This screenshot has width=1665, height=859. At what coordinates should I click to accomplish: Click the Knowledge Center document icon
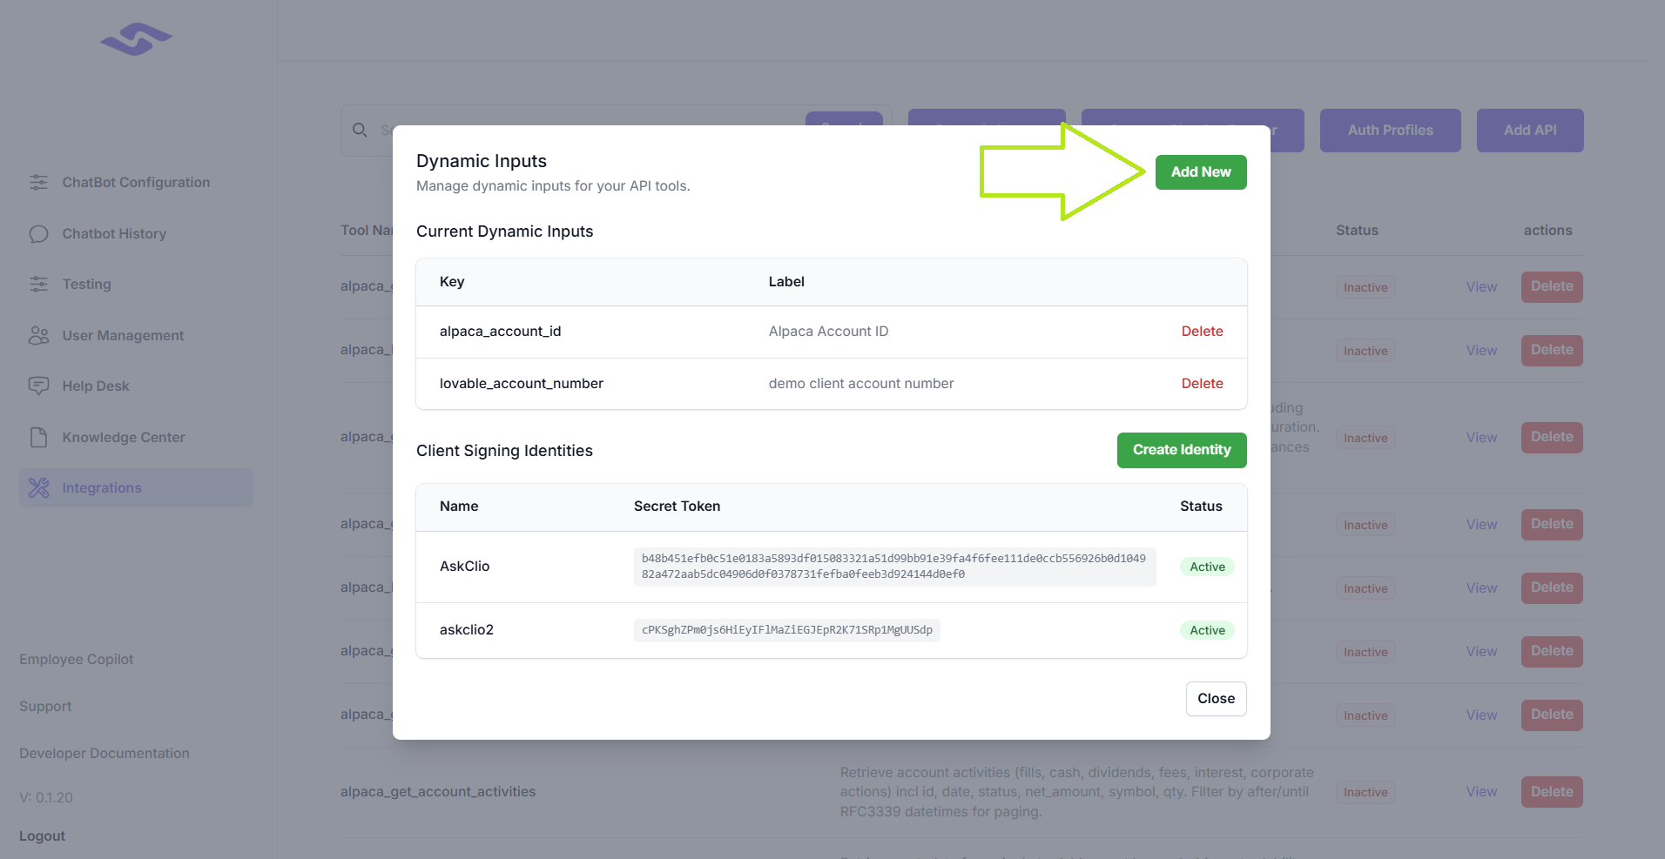[38, 437]
